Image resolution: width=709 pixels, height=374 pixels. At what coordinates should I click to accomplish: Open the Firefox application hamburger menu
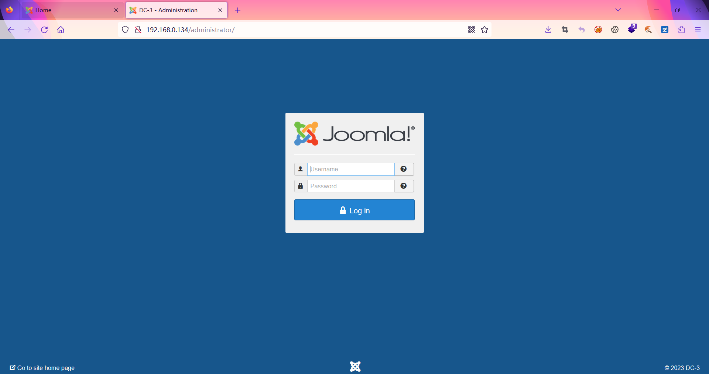click(698, 30)
